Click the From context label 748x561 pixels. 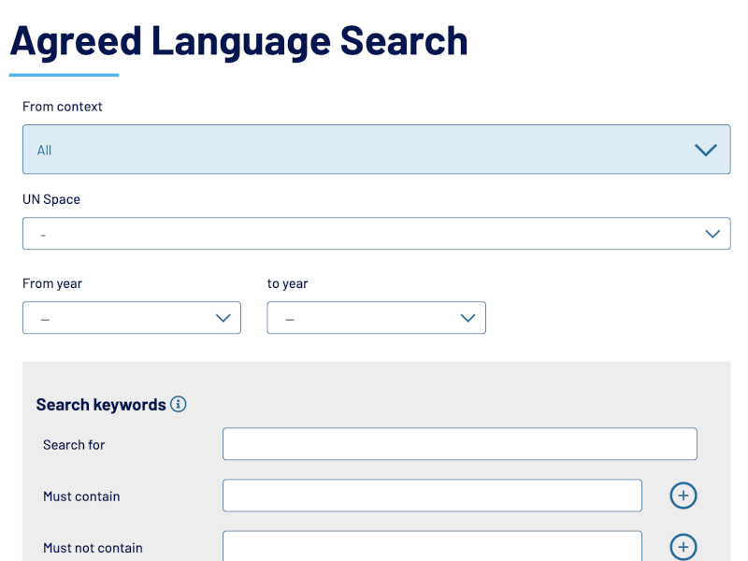tap(62, 106)
